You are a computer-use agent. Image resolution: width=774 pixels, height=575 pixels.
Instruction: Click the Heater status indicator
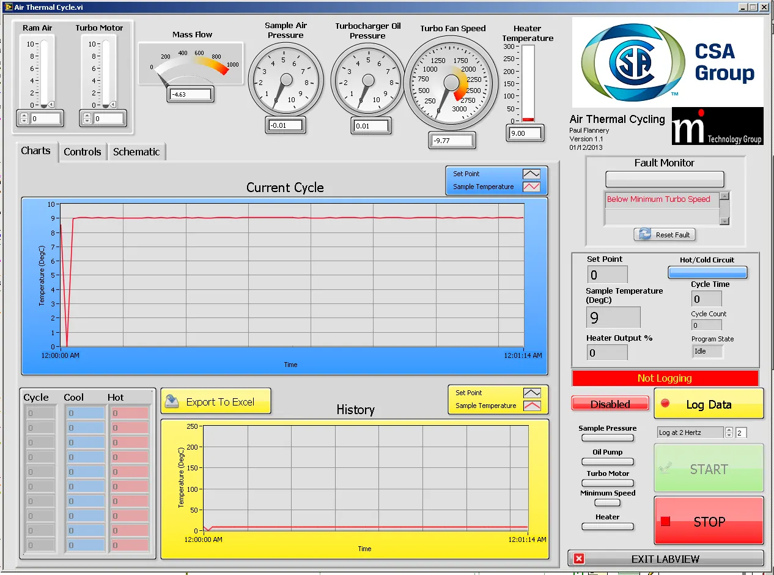[x=607, y=526]
